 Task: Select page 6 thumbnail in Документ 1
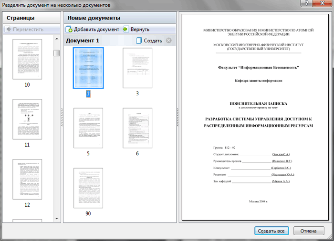pos(137,128)
